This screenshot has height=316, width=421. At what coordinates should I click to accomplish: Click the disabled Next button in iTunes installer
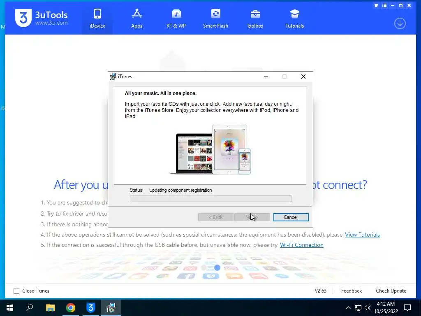click(x=252, y=217)
